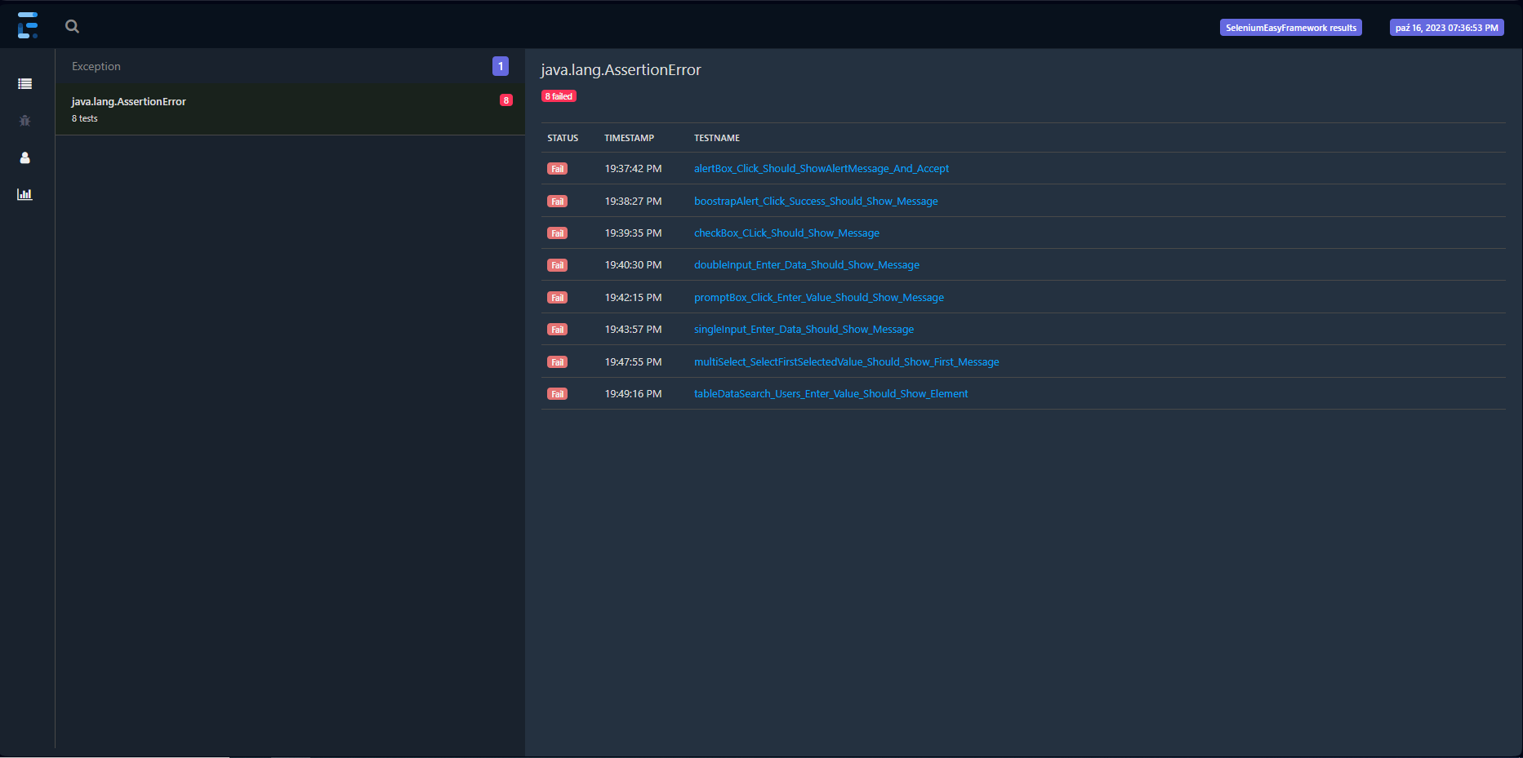Click the Fail badge for singleInput test
Image resolution: width=1523 pixels, height=758 pixels.
(558, 330)
